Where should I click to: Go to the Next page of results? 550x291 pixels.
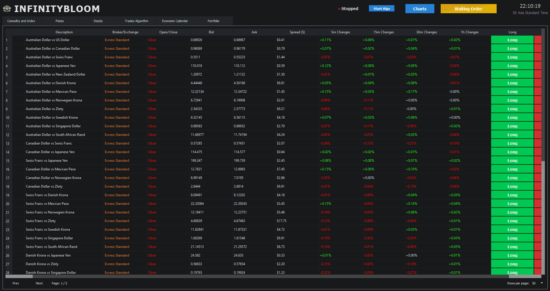[x=39, y=283]
